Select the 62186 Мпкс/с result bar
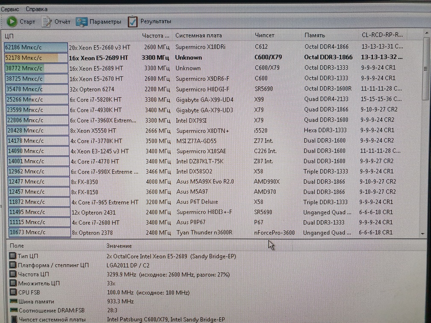Viewport: 431px width, 323px height. click(x=36, y=47)
